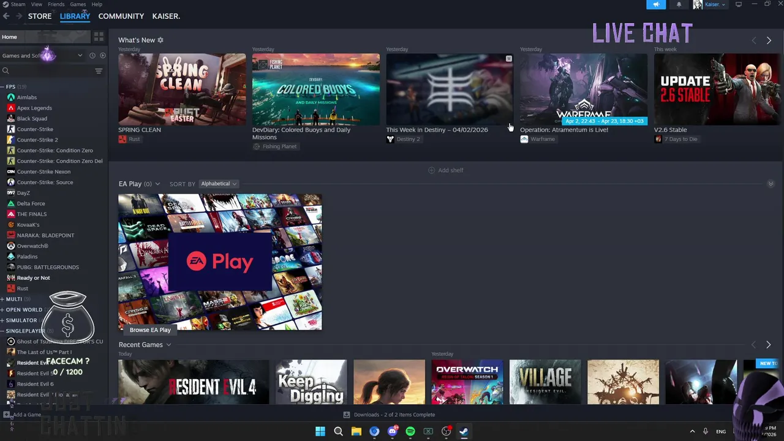Image resolution: width=784 pixels, height=441 pixels.
Task: Open the Games menu
Action: pos(78,4)
